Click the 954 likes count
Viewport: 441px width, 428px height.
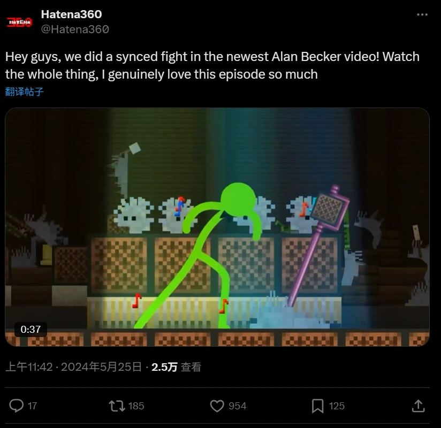238,406
